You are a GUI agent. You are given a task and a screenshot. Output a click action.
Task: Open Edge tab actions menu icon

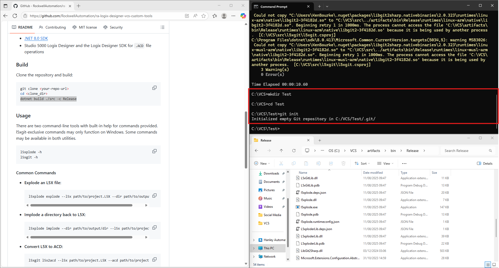tap(5, 6)
